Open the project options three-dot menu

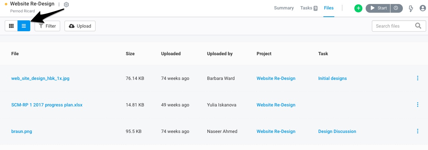[59, 5]
